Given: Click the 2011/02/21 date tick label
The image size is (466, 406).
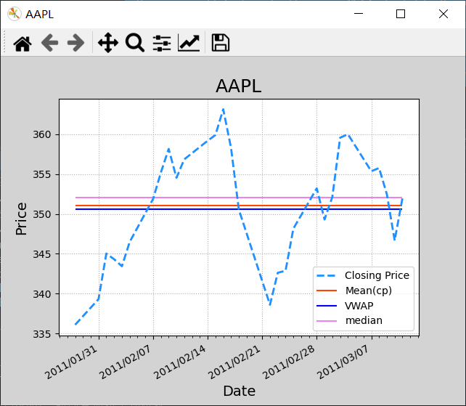Looking at the screenshot, I should pyautogui.click(x=234, y=362).
